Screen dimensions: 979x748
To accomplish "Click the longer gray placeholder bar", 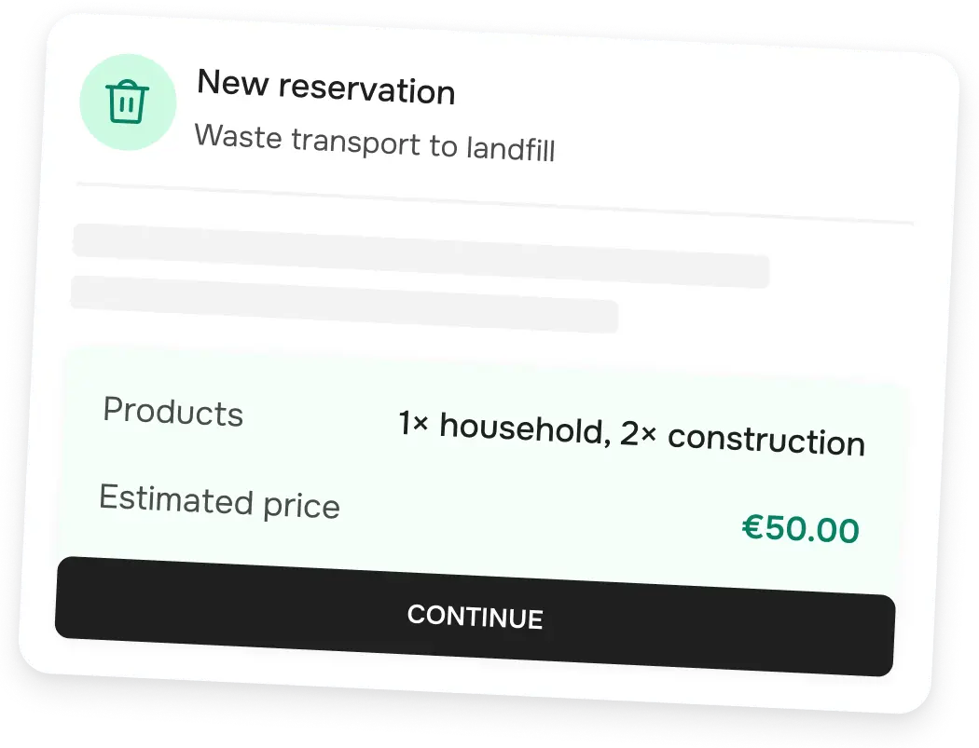I will 421,255.
